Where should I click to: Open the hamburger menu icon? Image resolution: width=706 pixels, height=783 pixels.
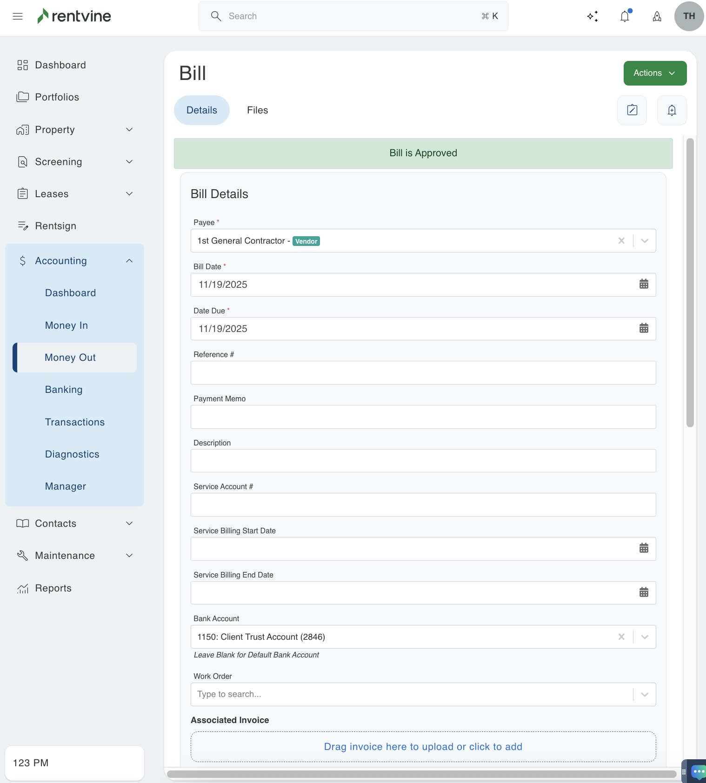point(18,16)
